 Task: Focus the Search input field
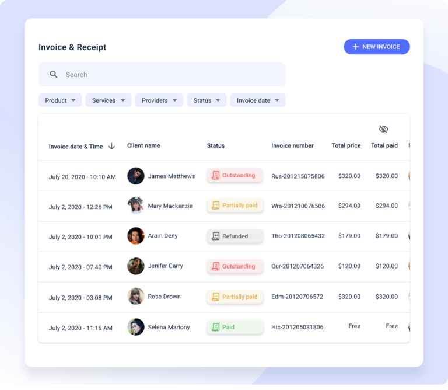[169, 75]
